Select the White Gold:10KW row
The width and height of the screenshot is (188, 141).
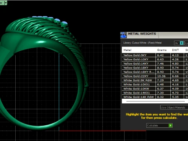pos(155,89)
